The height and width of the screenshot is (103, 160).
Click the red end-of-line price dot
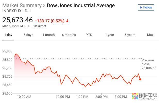(x=140, y=79)
